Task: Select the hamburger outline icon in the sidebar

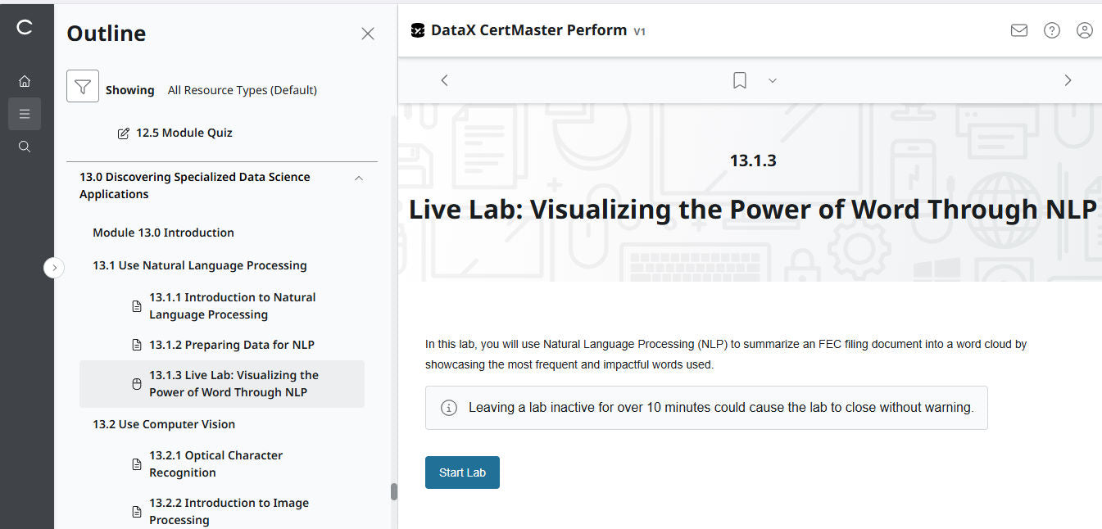Action: click(25, 113)
